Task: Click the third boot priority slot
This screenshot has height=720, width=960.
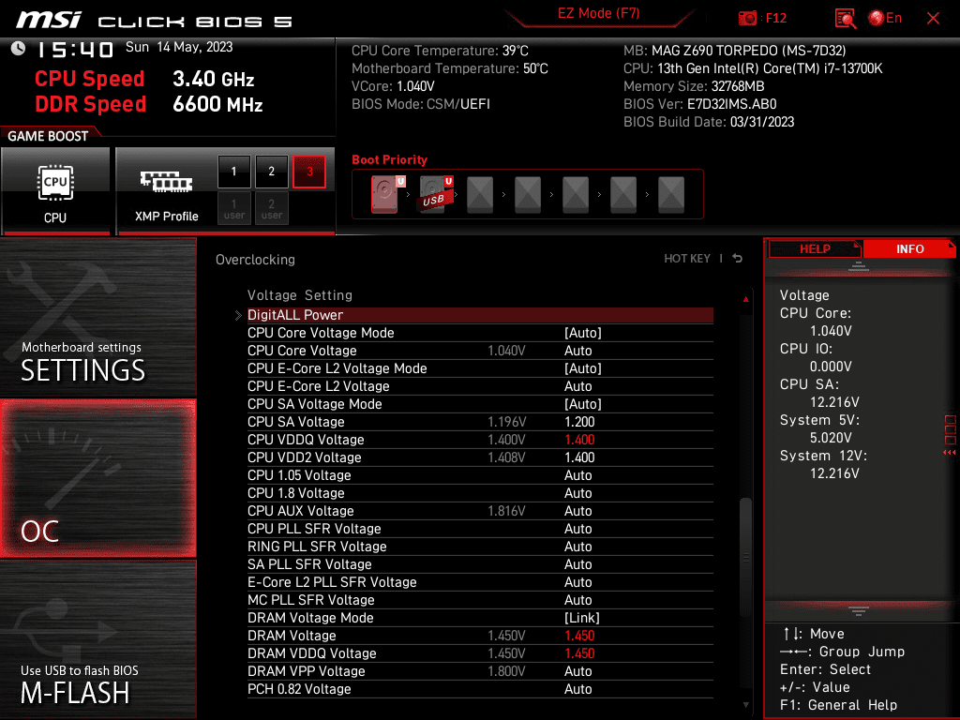Action: coord(480,195)
